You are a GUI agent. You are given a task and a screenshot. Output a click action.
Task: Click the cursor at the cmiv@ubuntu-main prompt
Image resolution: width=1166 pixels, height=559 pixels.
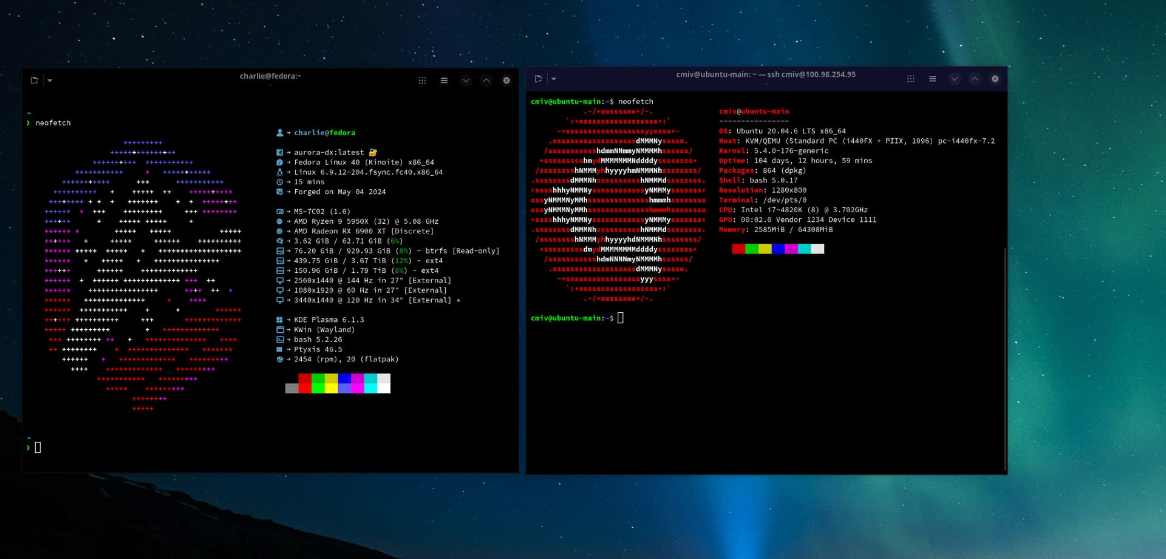pos(620,318)
